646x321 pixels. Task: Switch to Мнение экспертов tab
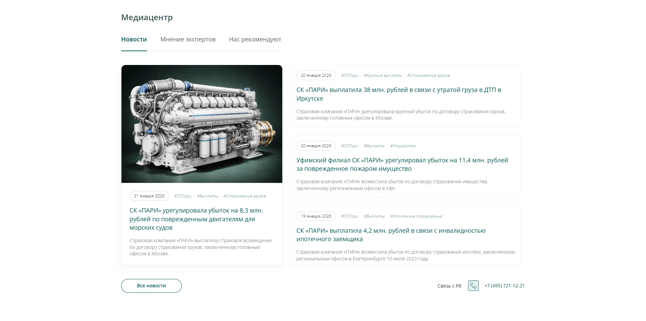click(x=188, y=39)
